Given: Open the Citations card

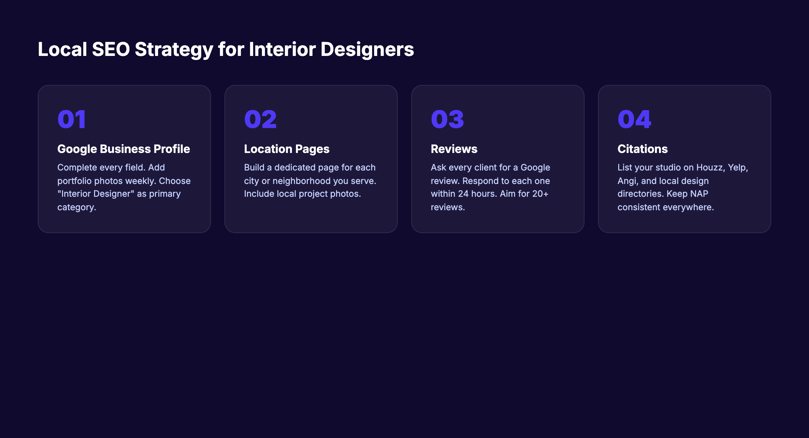Looking at the screenshot, I should [x=684, y=158].
